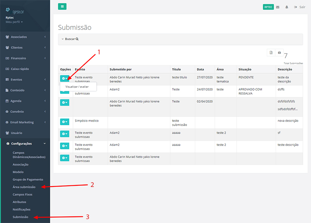Open the Meu perfil dropdown

[14, 22]
